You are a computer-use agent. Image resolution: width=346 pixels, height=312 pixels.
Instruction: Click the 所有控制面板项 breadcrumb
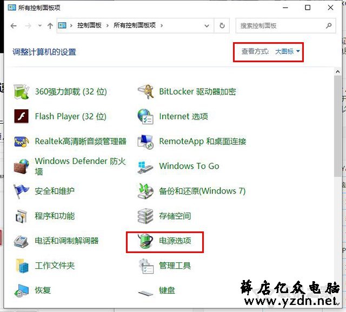[135, 25]
